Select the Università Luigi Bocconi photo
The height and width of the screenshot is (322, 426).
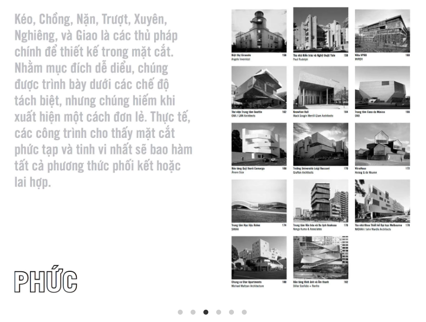tap(321, 144)
